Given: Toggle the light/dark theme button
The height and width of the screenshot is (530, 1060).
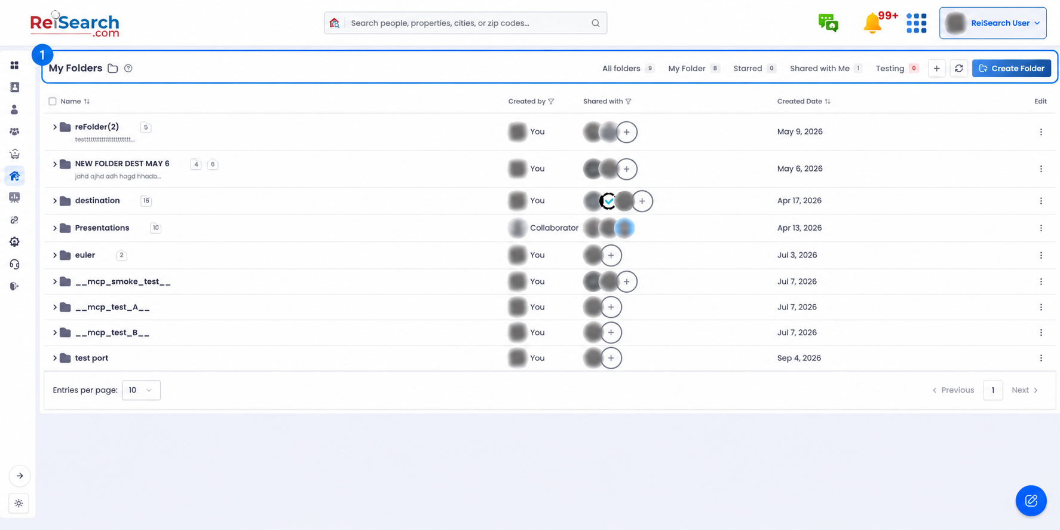Looking at the screenshot, I should 19,503.
